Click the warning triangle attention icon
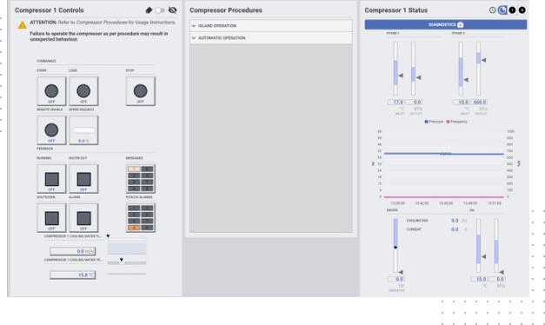The width and height of the screenshot is (545, 325). pyautogui.click(x=23, y=25)
